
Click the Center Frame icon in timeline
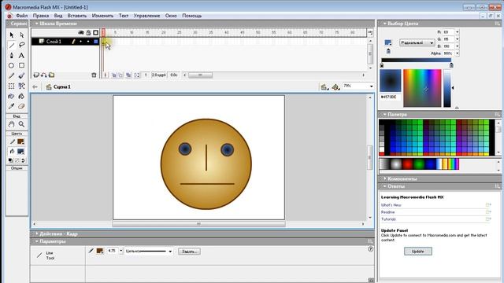click(106, 75)
